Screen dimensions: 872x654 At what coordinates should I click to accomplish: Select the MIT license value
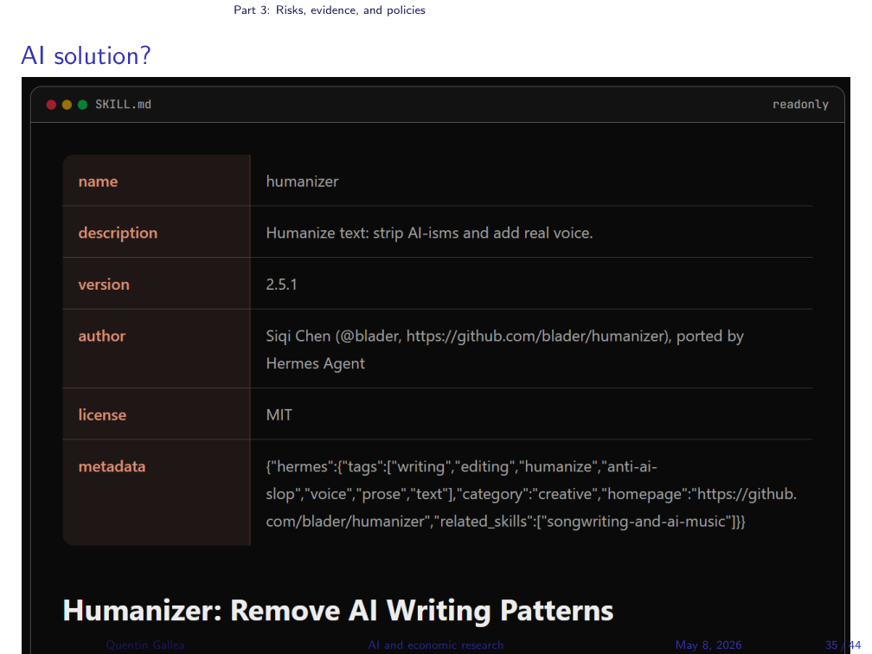click(x=279, y=415)
